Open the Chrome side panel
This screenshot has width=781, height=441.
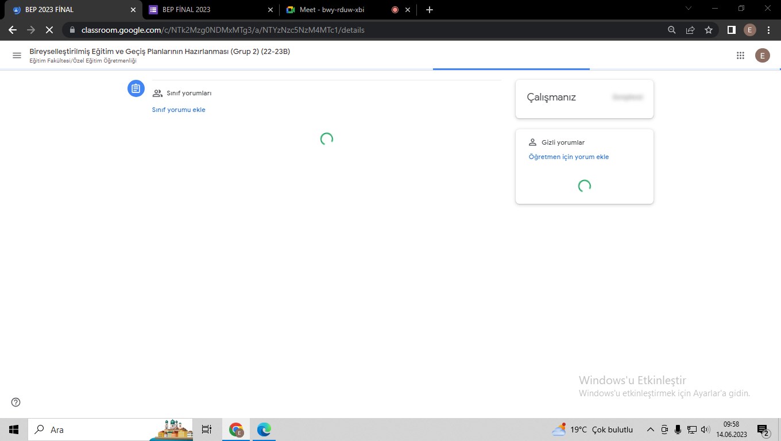732,30
